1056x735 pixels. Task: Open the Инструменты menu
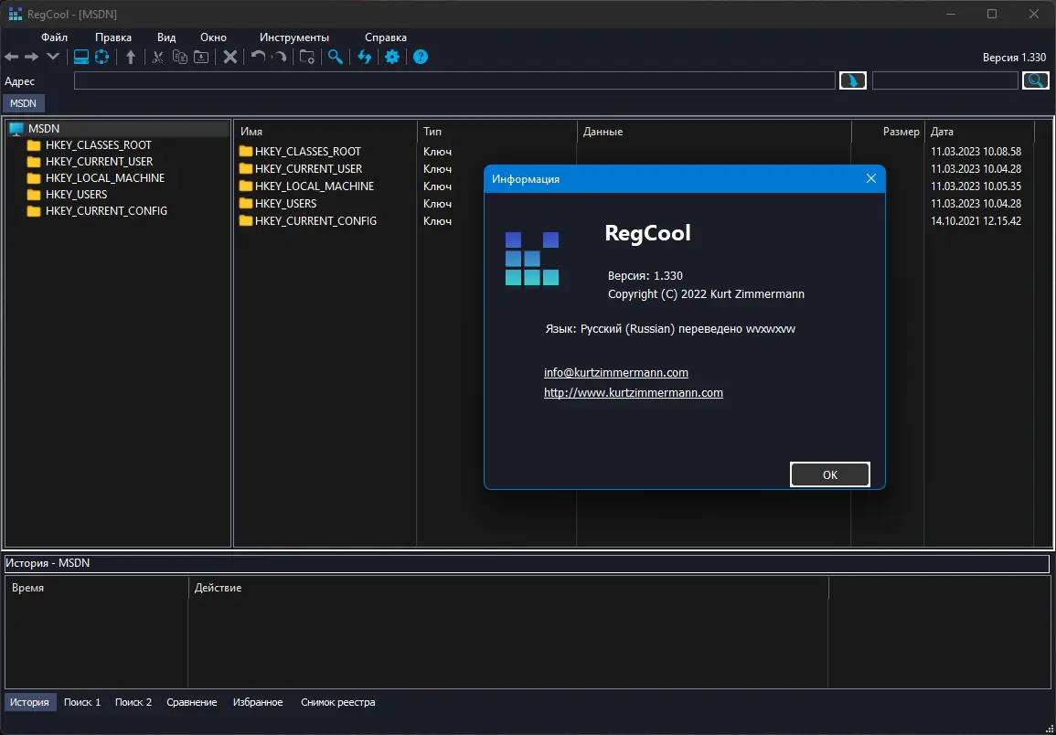[293, 37]
